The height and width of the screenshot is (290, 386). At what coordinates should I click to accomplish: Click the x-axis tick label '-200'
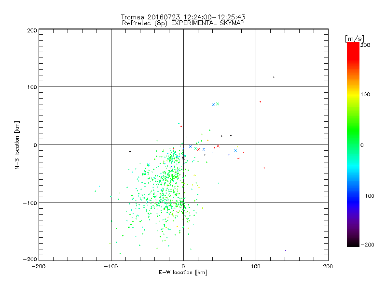pyautogui.click(x=39, y=267)
